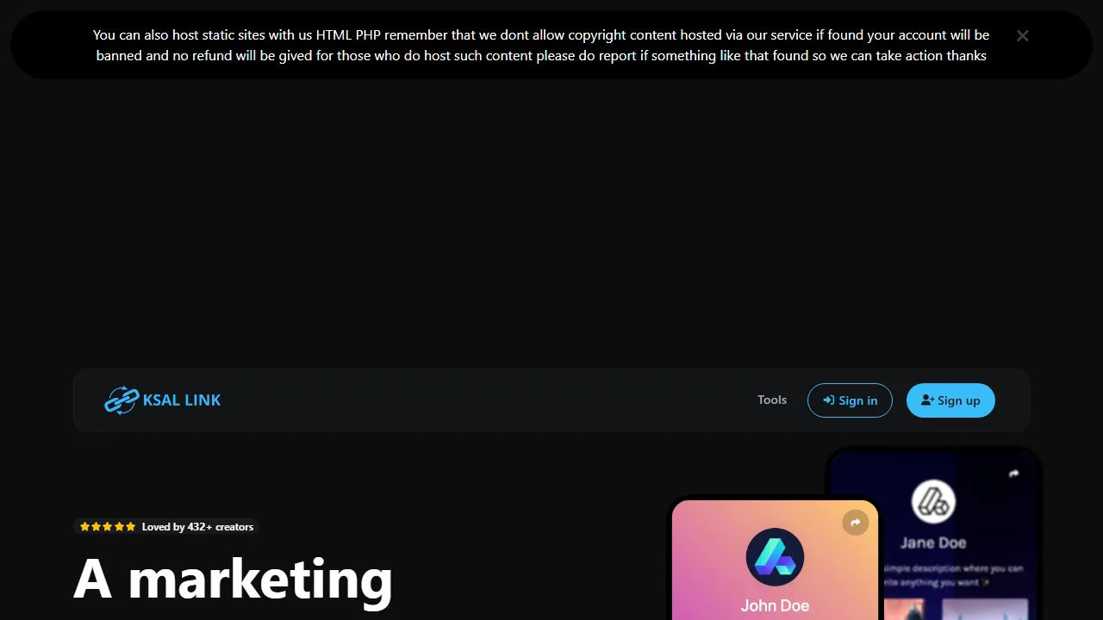Click the sign-in arrow icon inside the button

[x=830, y=400]
